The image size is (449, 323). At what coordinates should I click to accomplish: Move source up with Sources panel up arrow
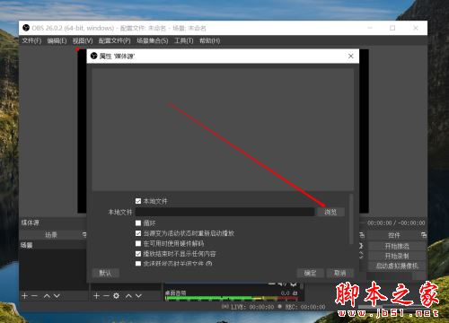click(x=128, y=296)
